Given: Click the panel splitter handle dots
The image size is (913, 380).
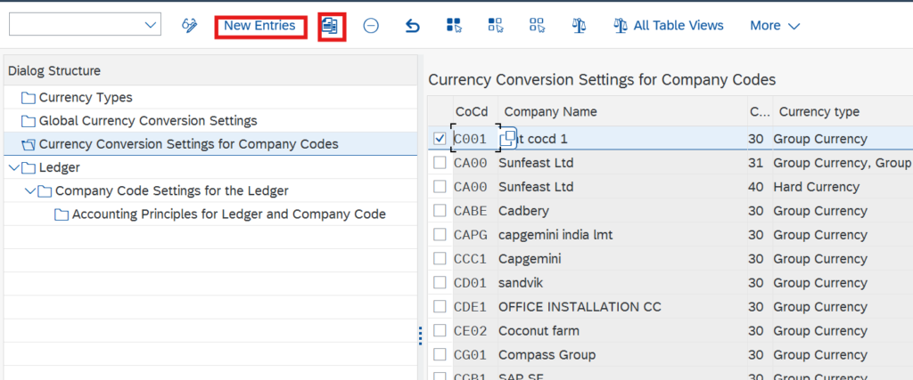Looking at the screenshot, I should point(421,335).
